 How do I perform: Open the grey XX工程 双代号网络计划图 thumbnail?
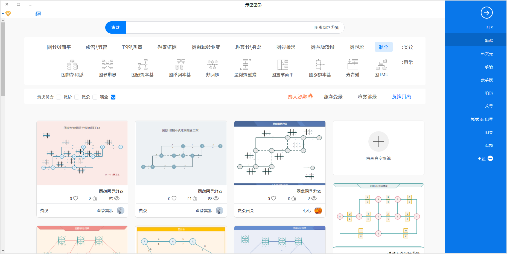181,153
